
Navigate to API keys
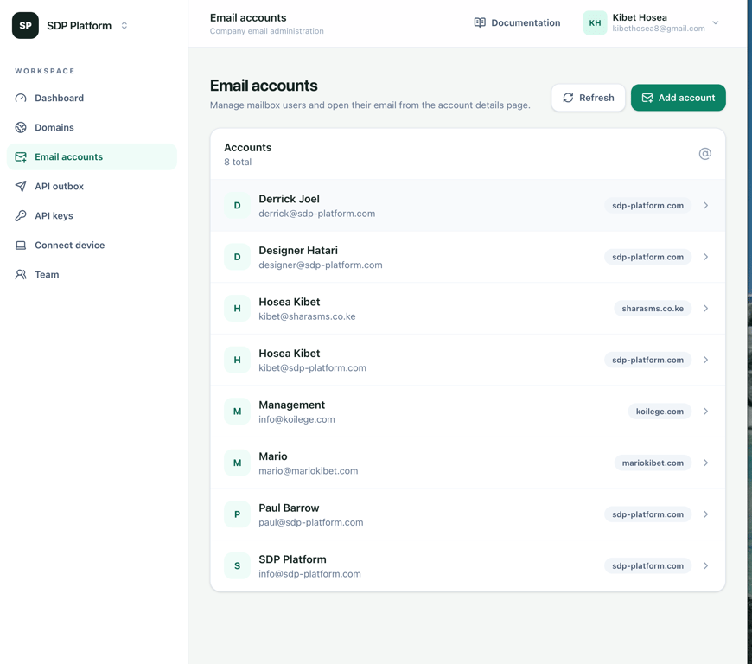click(x=92, y=215)
